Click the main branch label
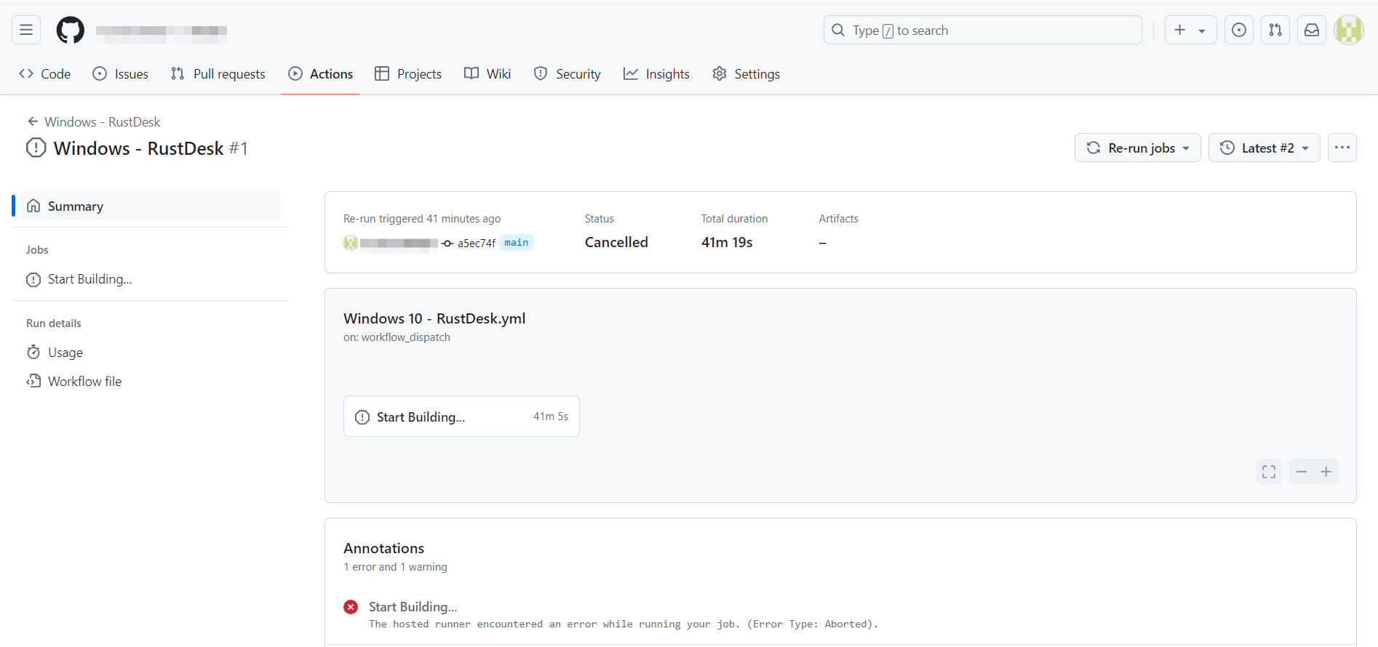 (517, 242)
